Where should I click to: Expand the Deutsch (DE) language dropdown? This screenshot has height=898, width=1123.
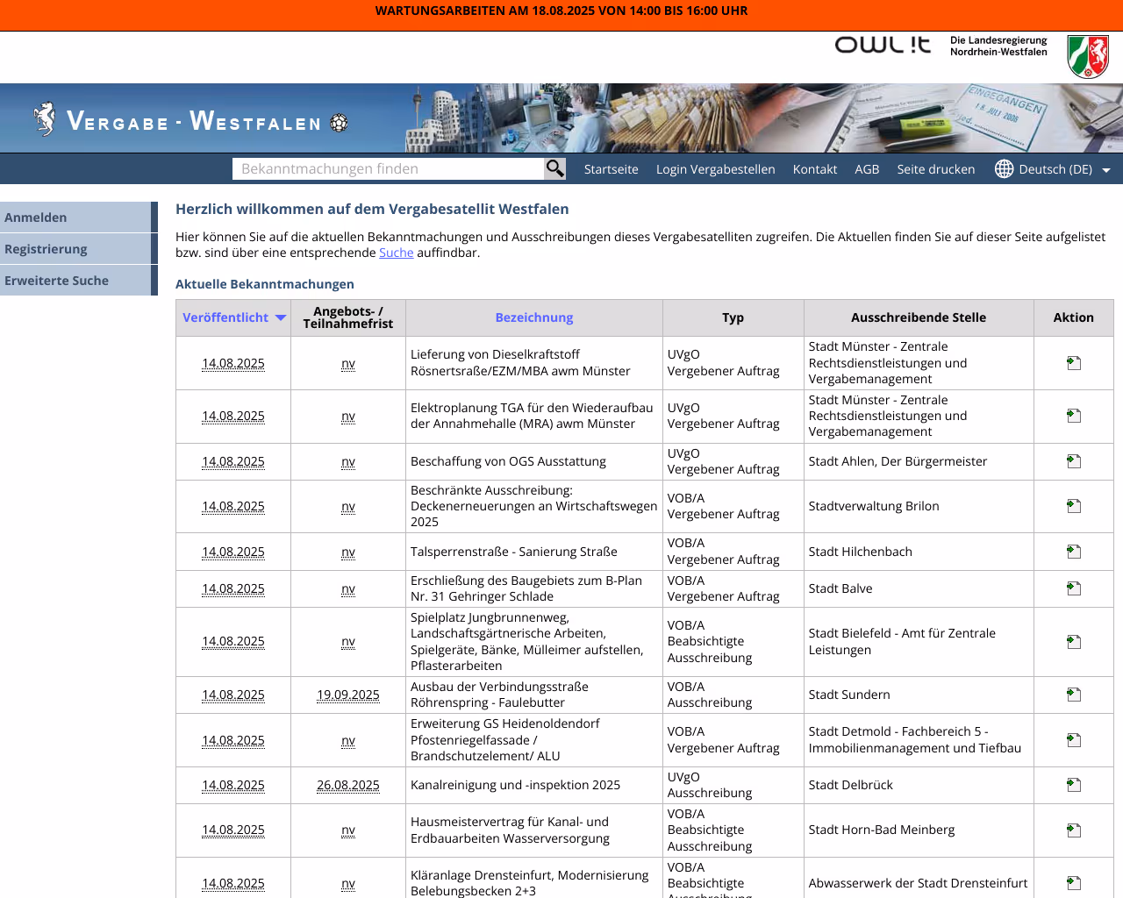pyautogui.click(x=1107, y=168)
